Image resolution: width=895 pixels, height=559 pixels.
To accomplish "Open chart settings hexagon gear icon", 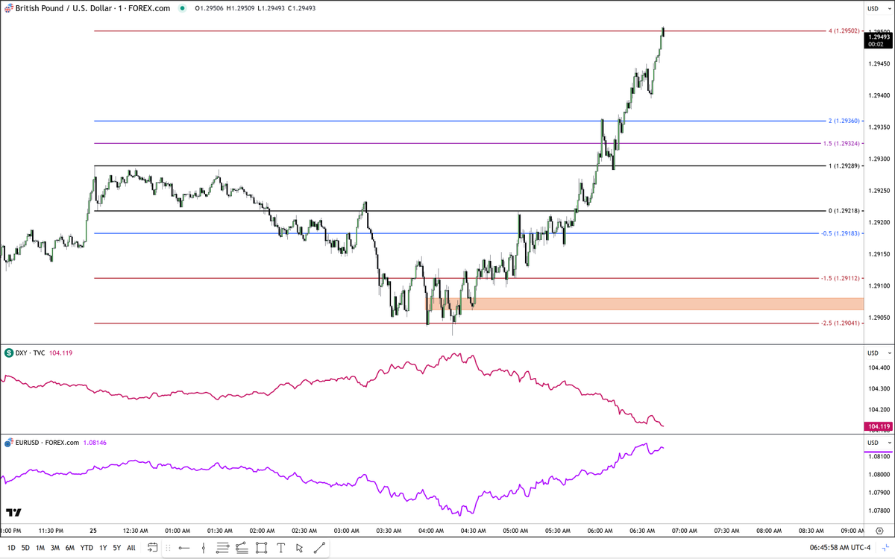I will [x=880, y=531].
